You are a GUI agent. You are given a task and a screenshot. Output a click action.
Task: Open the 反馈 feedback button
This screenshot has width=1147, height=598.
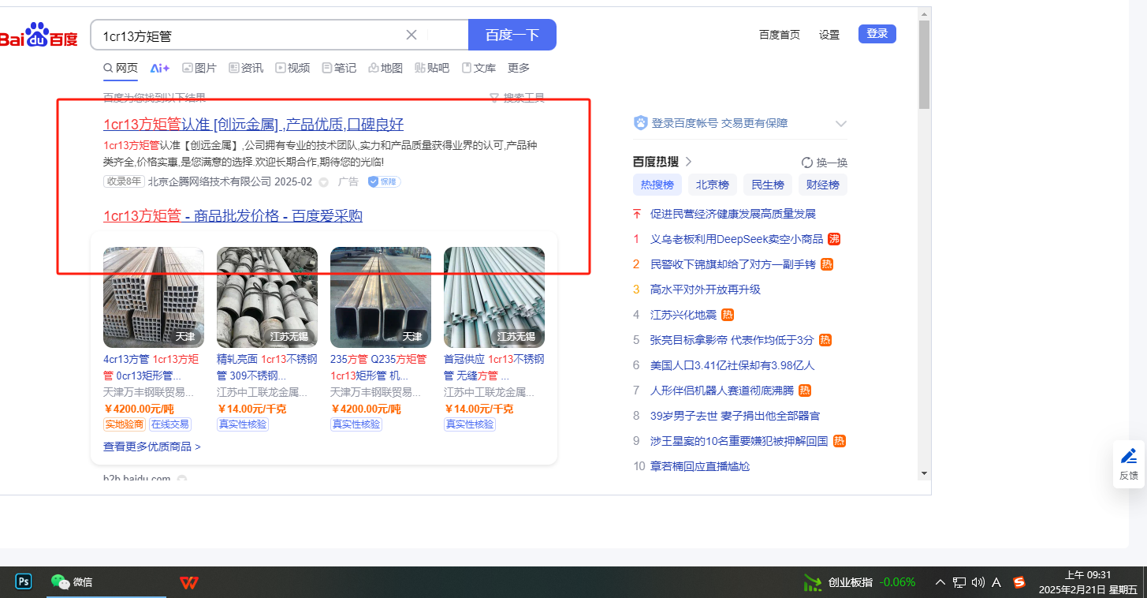tap(1129, 464)
